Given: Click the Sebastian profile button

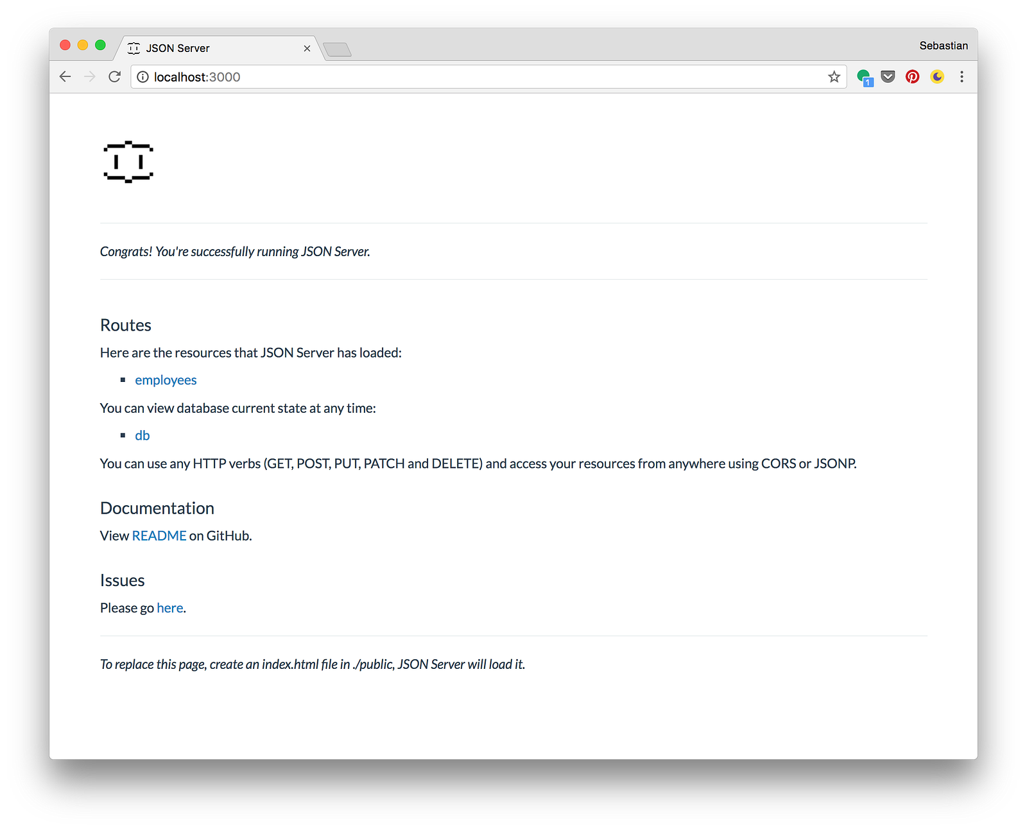Looking at the screenshot, I should coord(943,46).
